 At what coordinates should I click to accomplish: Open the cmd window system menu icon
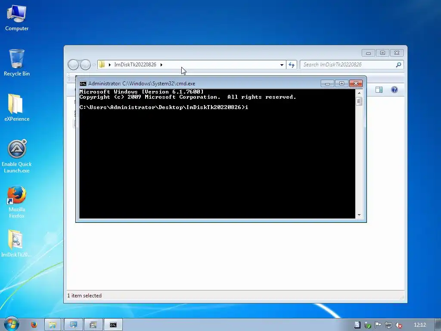tap(83, 84)
